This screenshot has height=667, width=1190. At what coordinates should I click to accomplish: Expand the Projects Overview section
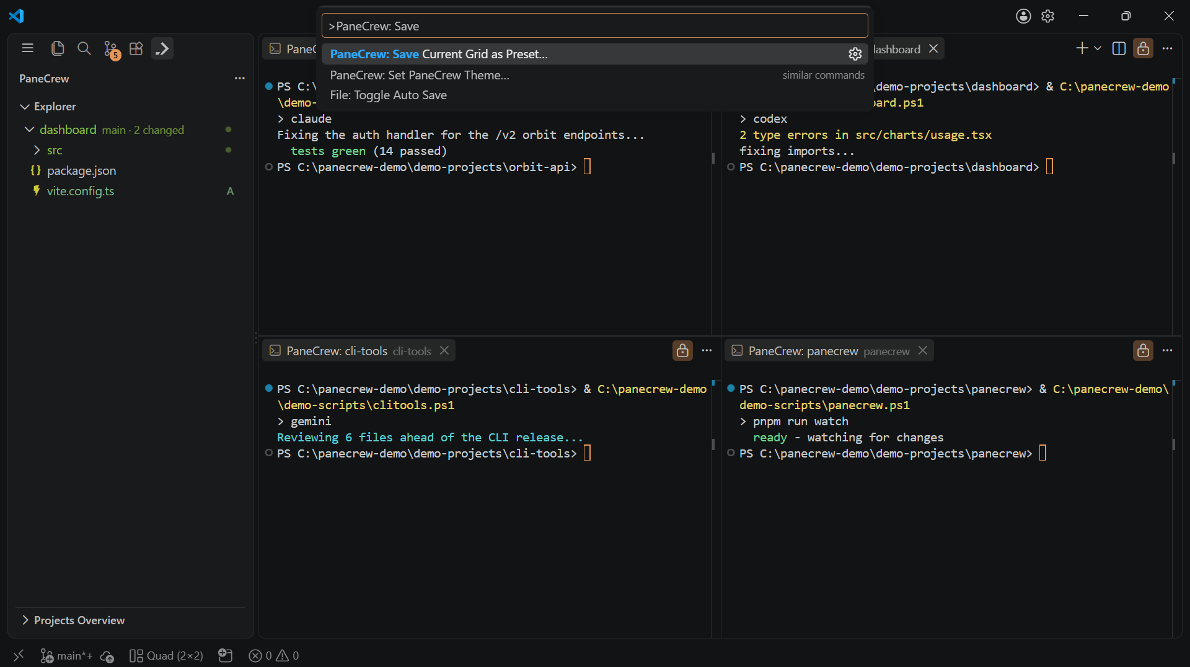tap(25, 621)
